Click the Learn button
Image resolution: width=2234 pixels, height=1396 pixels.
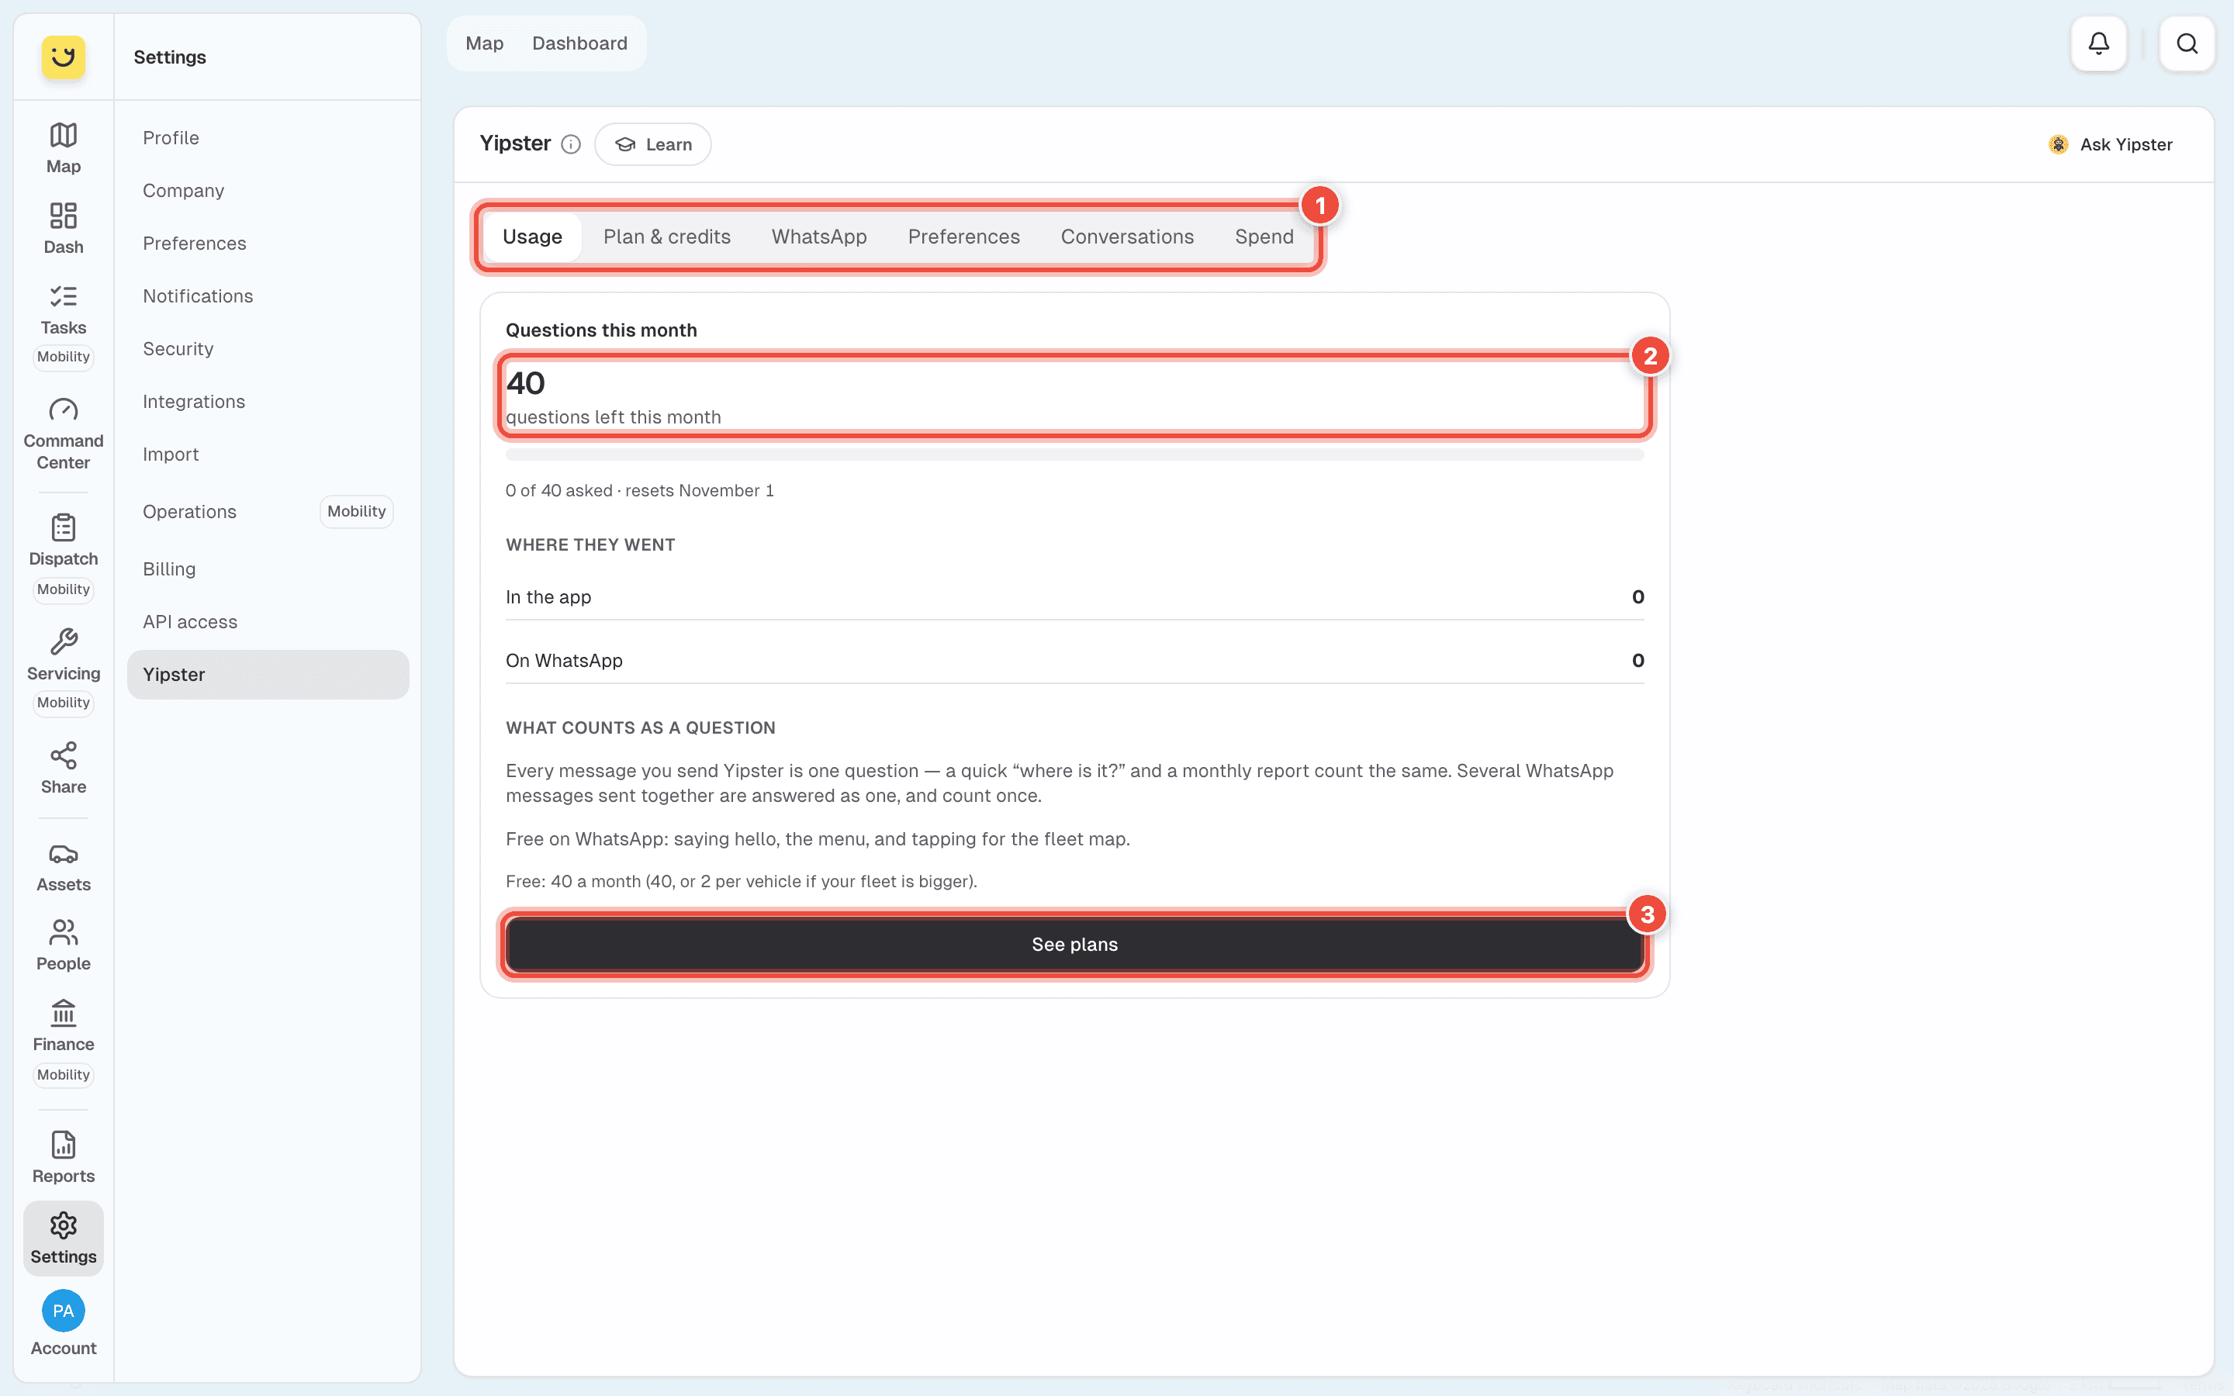click(652, 144)
